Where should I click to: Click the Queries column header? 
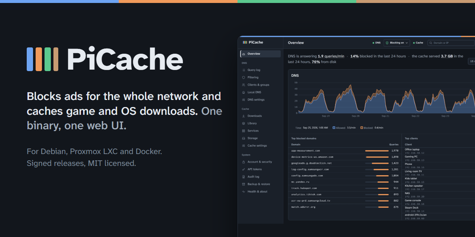pyautogui.click(x=394, y=144)
